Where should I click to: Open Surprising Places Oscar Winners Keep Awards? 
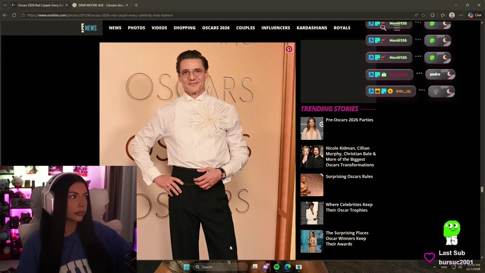point(347,238)
